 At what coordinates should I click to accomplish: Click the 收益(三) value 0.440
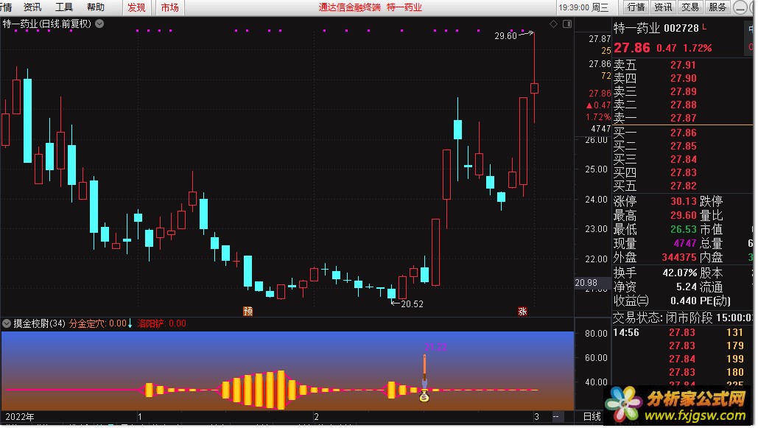coord(684,301)
